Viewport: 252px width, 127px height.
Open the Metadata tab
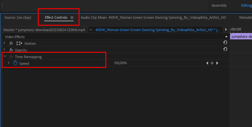[x=246, y=17]
